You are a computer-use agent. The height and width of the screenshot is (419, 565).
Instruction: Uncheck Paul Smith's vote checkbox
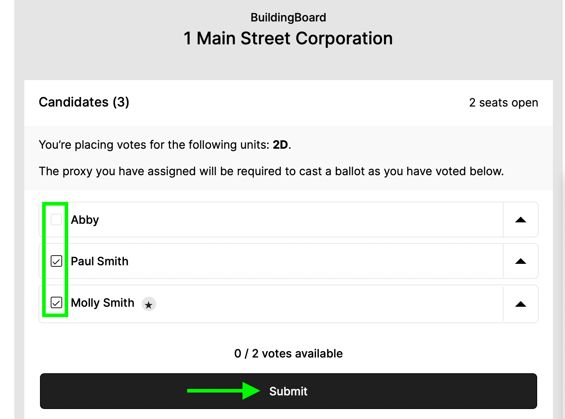click(x=55, y=261)
